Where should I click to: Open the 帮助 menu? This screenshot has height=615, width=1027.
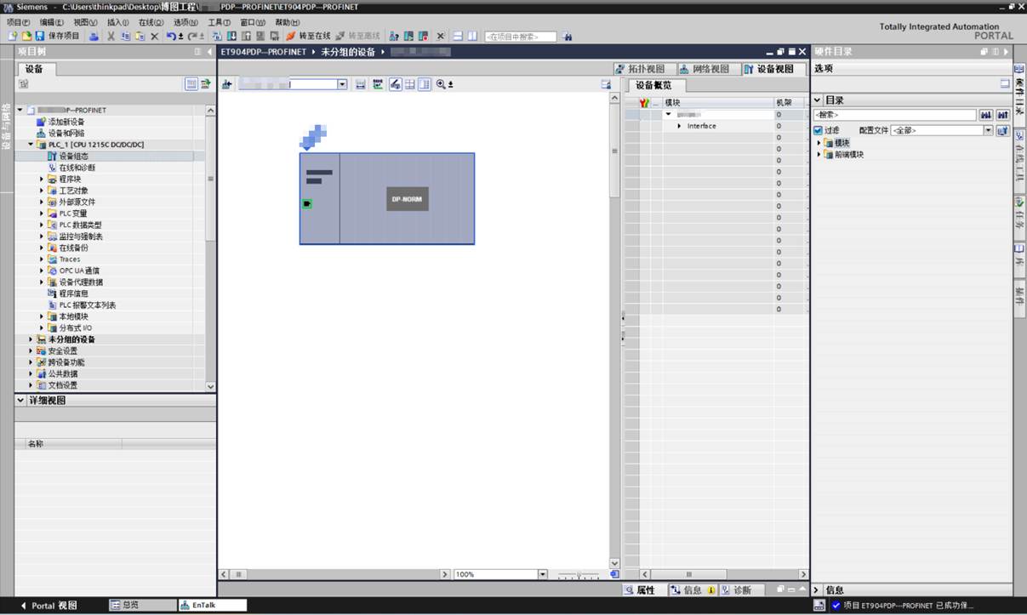pyautogui.click(x=288, y=22)
